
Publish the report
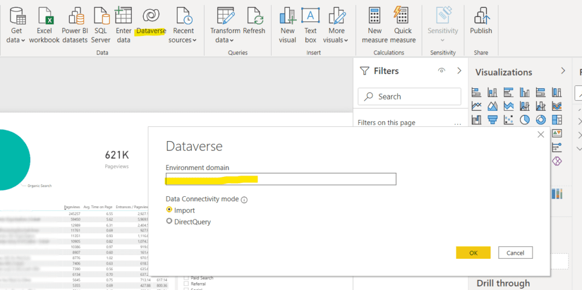481,22
